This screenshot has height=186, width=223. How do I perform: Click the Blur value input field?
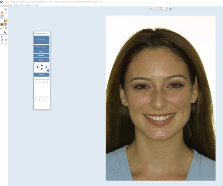[x=44, y=100]
